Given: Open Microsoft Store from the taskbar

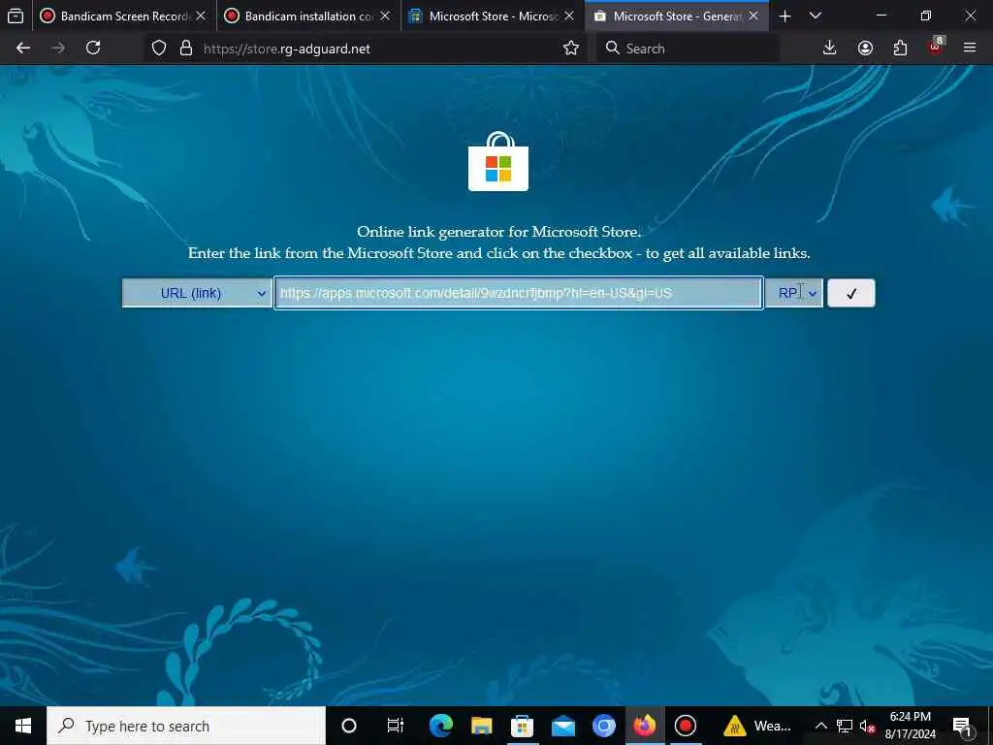Looking at the screenshot, I should point(522,726).
